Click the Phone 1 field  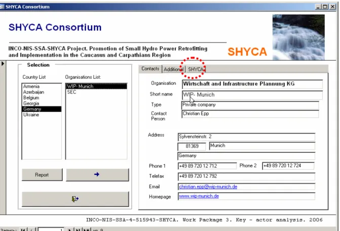[x=207, y=166]
